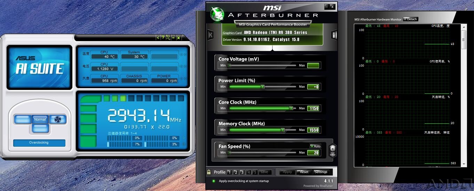Click AI Suite fan row right arrow
This screenshot has height=191, width=474.
tap(185, 79)
